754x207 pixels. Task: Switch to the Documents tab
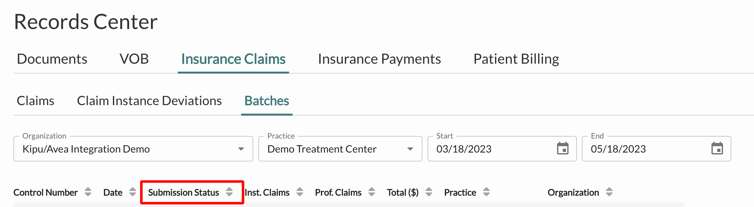[x=52, y=59]
